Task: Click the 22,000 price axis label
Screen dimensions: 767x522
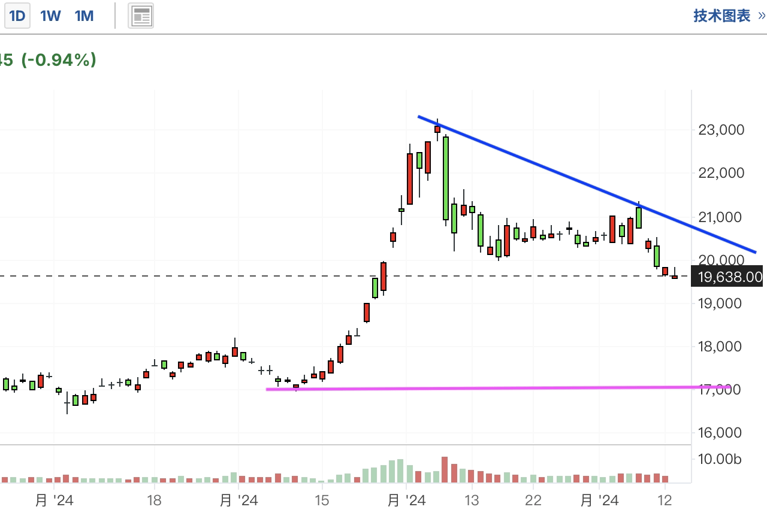Action: tap(721, 173)
